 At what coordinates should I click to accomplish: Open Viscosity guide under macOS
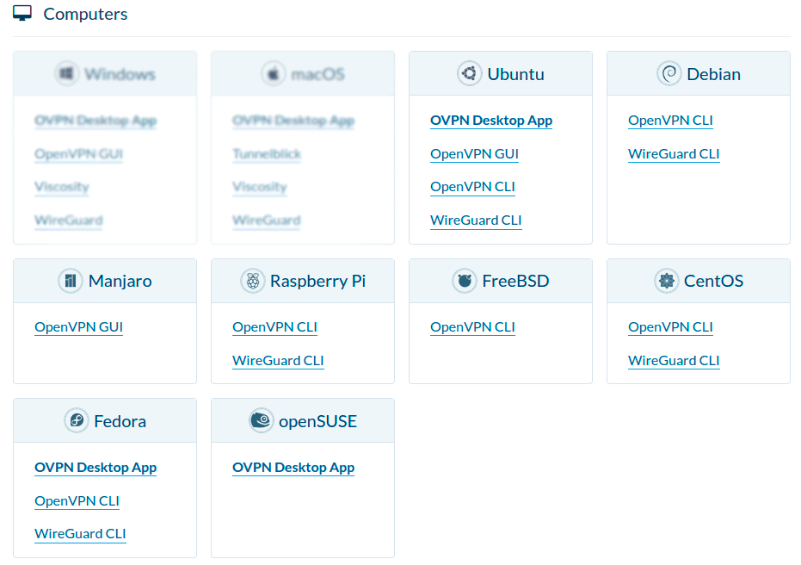[x=260, y=187]
